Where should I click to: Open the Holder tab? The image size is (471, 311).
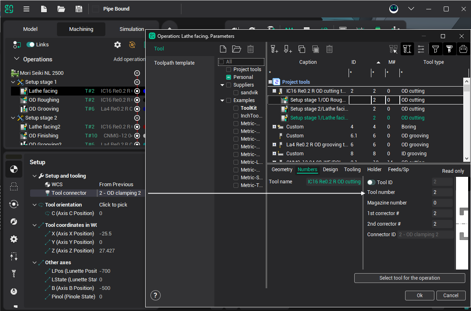374,170
